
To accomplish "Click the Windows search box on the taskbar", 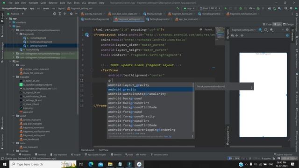I will (43, 164).
